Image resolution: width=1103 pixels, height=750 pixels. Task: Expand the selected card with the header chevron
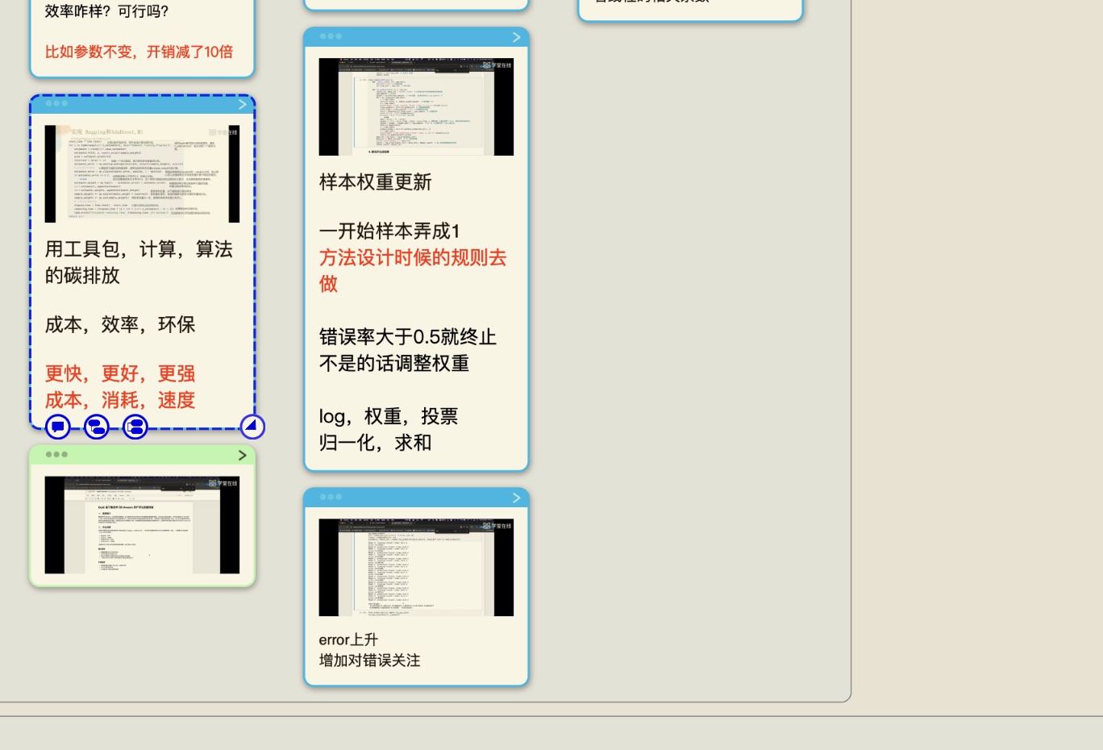(243, 104)
